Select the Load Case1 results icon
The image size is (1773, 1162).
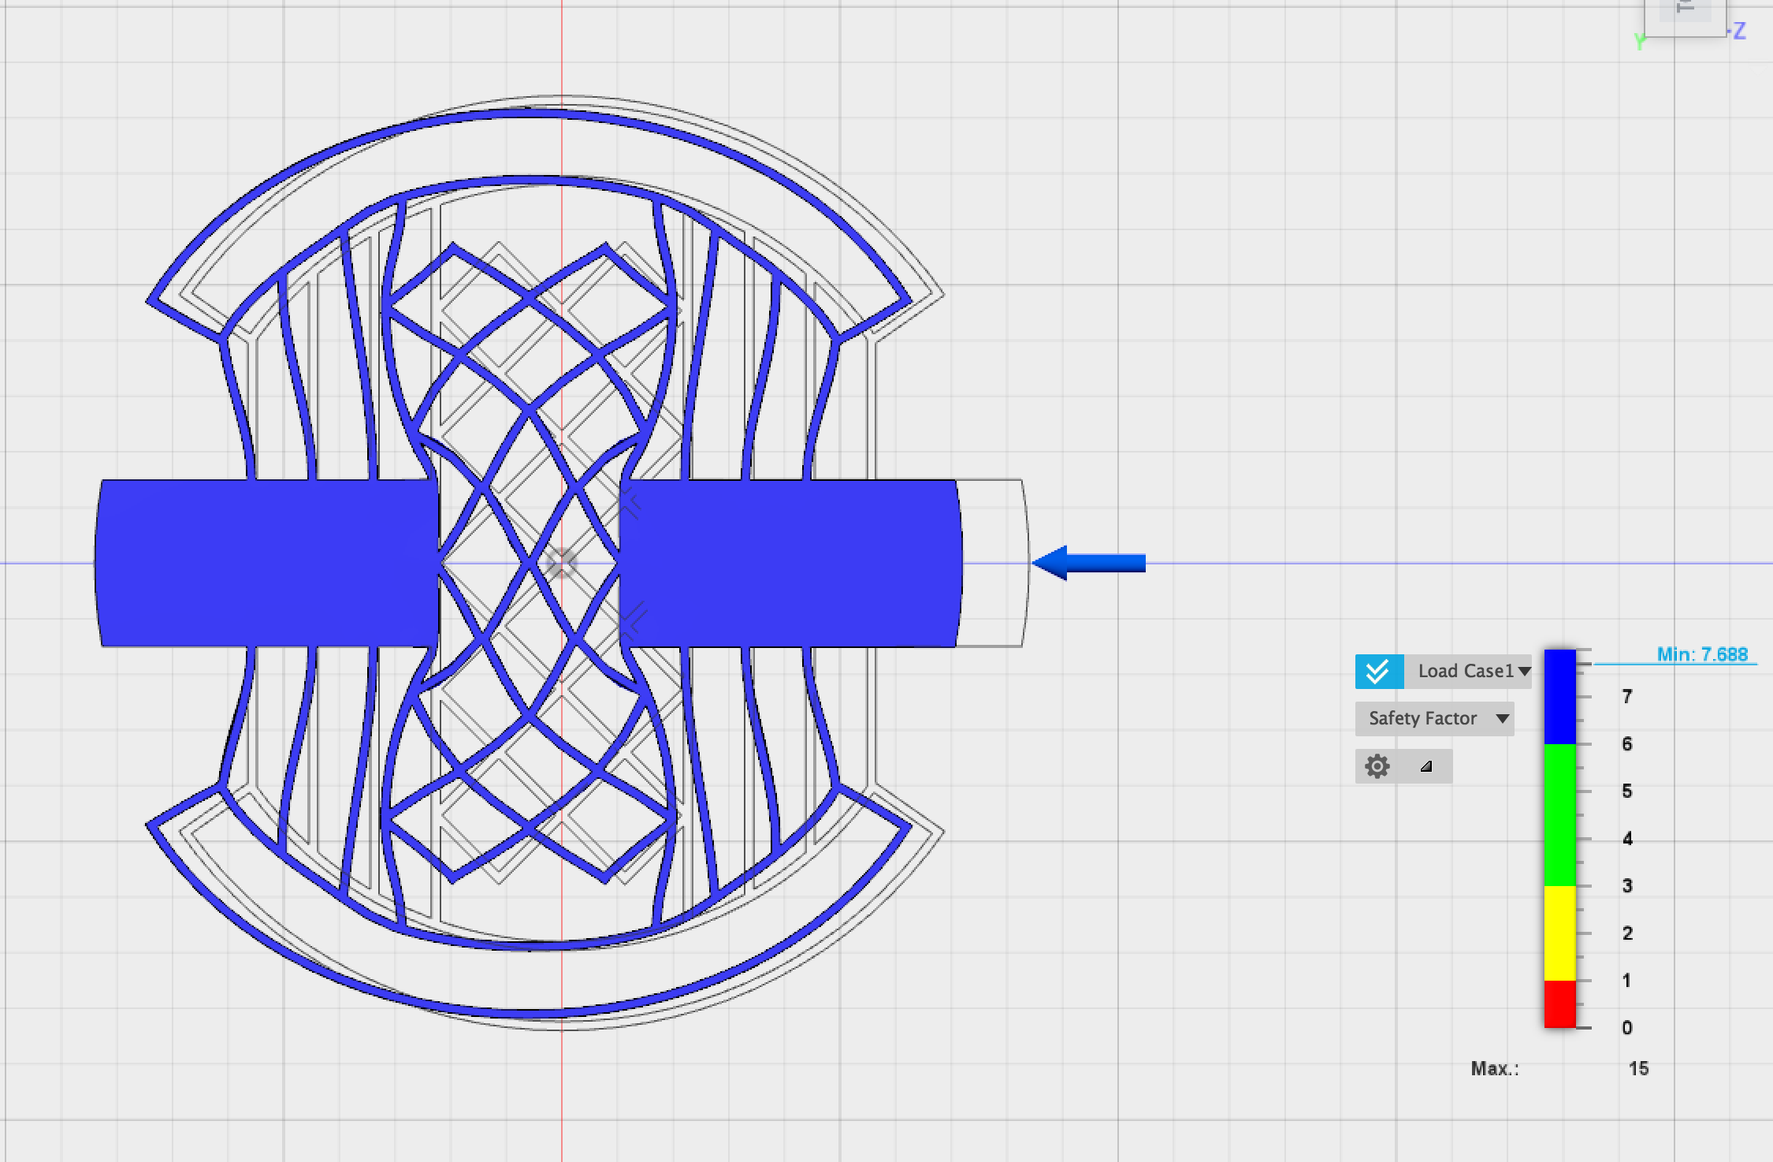[1379, 669]
